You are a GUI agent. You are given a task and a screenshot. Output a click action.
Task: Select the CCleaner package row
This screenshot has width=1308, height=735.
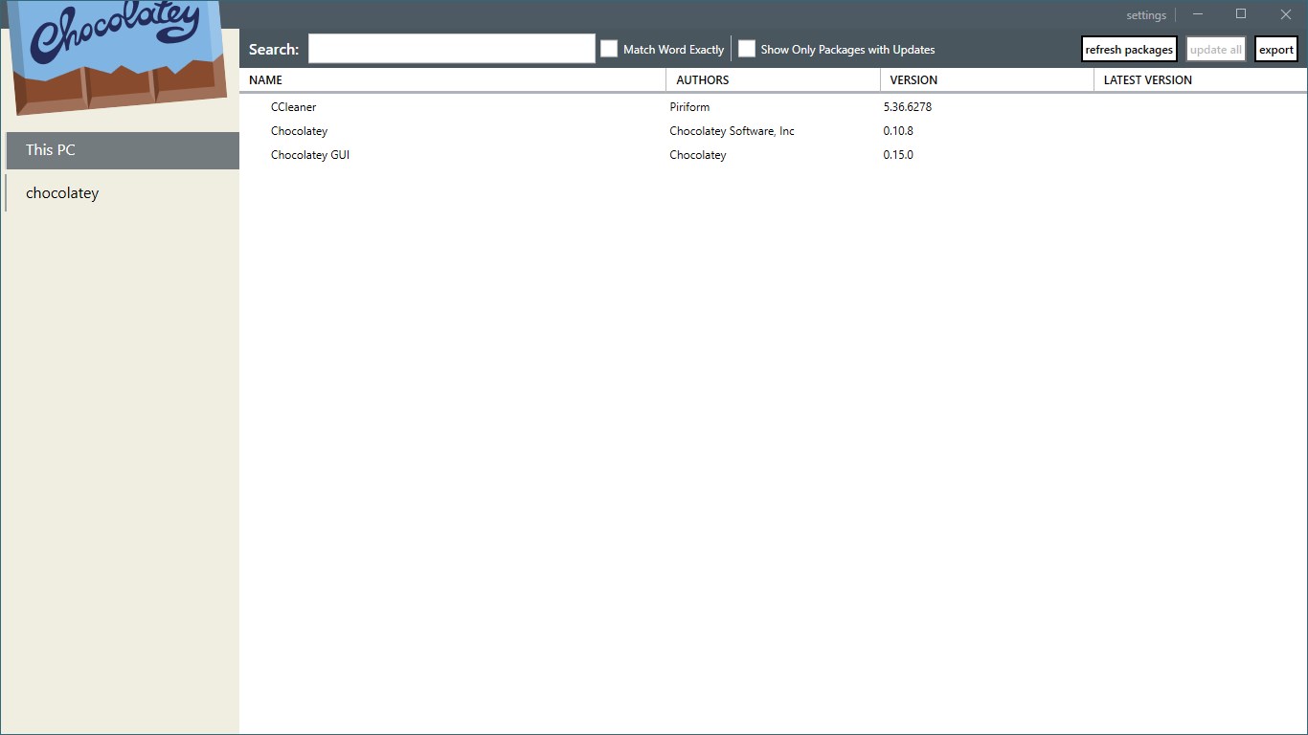tap(773, 107)
